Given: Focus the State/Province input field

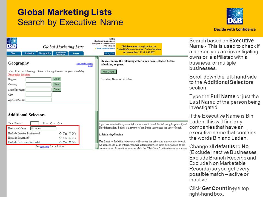Looking at the screenshot, I should point(39,90).
